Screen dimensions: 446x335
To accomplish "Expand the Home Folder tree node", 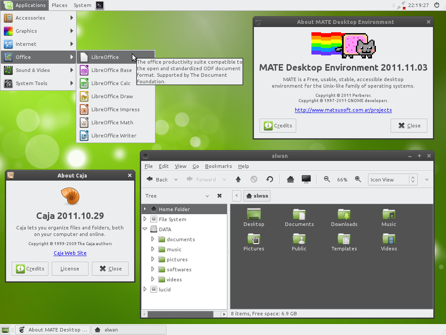I will 145,209.
